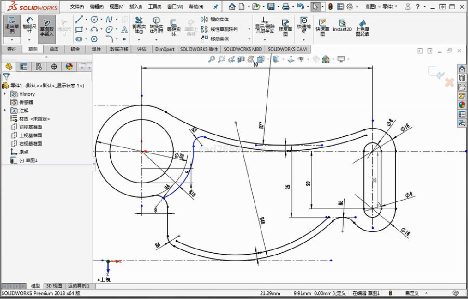
Task: Expand the History tree node
Action: coord(5,94)
